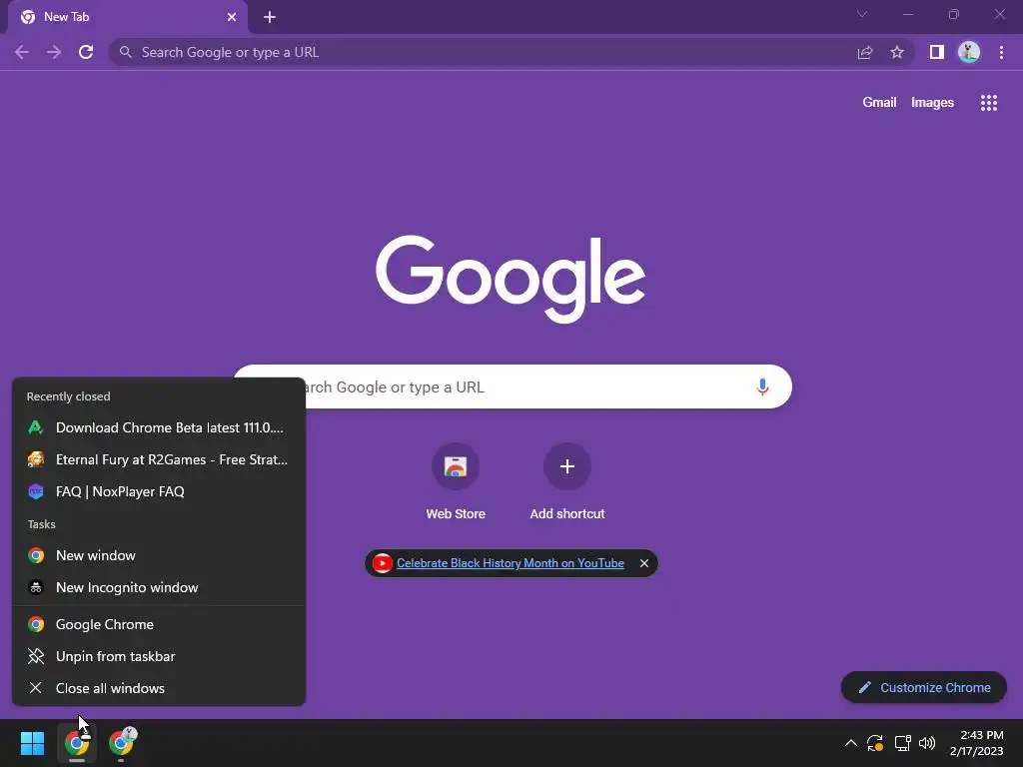Show hidden system tray icons
The image size is (1023, 767).
coord(851,743)
